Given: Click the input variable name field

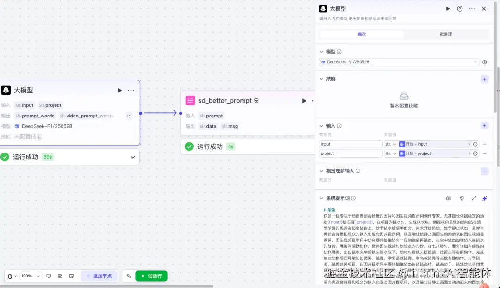Looking at the screenshot, I should pyautogui.click(x=351, y=144).
